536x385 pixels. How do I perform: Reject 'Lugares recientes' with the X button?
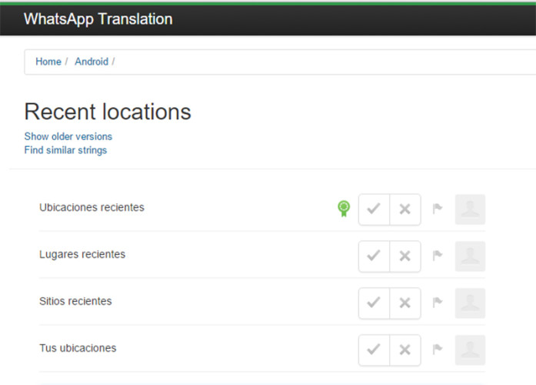tap(405, 256)
